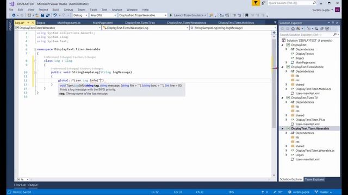Click the Surbhi Gupta account name
This screenshot has height=195, width=348.
tap(321, 10)
